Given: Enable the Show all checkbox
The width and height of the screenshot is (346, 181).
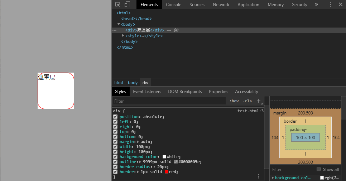Looking at the screenshot, I should tap(318, 169).
